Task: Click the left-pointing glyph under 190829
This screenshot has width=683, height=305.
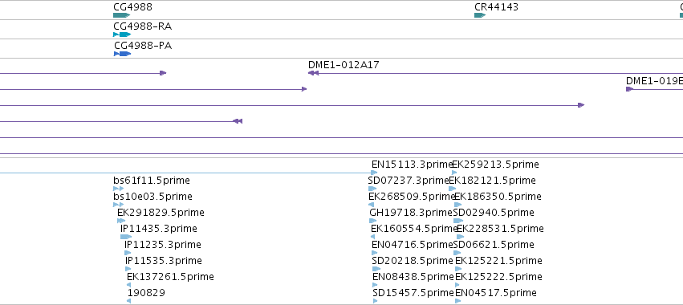Action: 129,301
